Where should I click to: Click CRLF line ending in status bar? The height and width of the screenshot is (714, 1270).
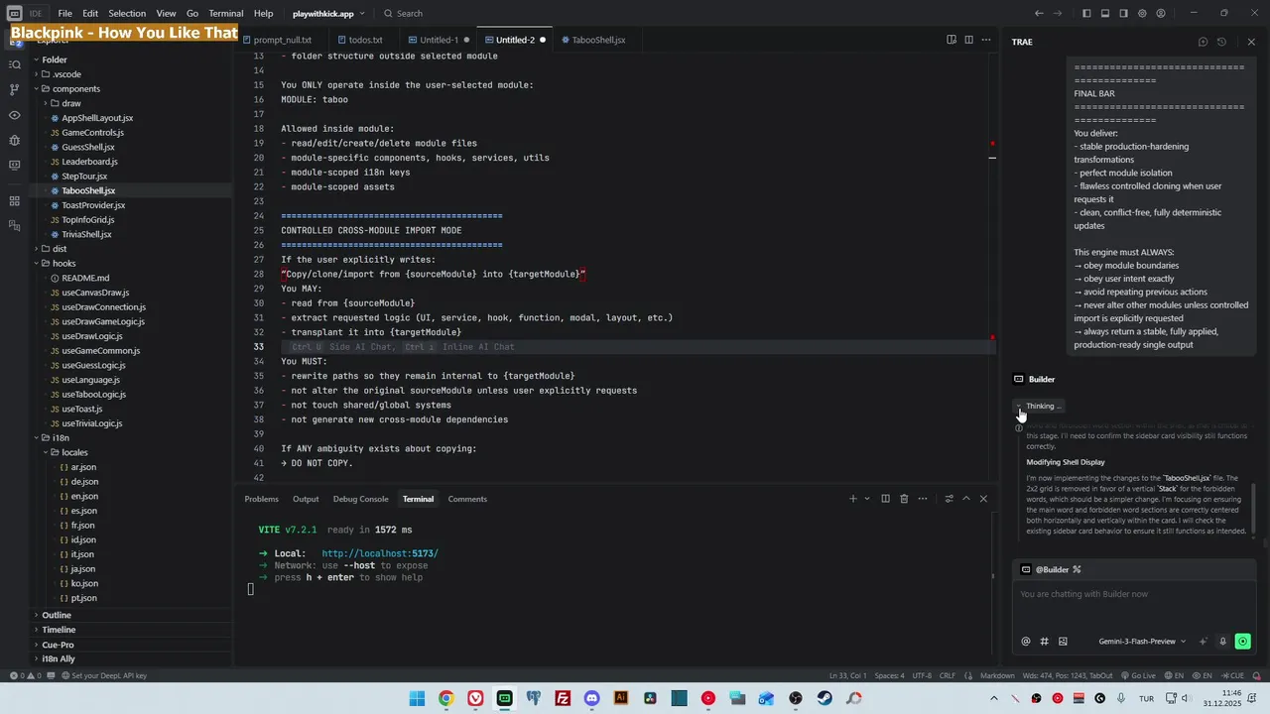pyautogui.click(x=948, y=675)
